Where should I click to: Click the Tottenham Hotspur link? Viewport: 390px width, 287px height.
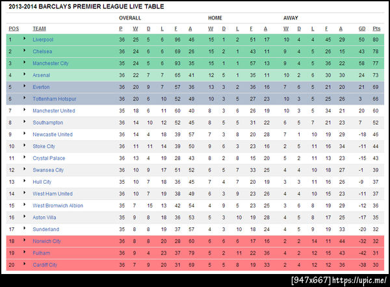click(x=53, y=99)
